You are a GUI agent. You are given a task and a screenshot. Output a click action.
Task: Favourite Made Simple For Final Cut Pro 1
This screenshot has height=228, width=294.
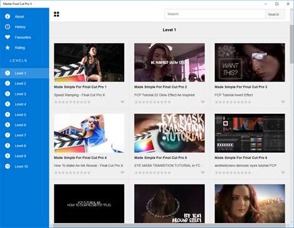point(122,102)
